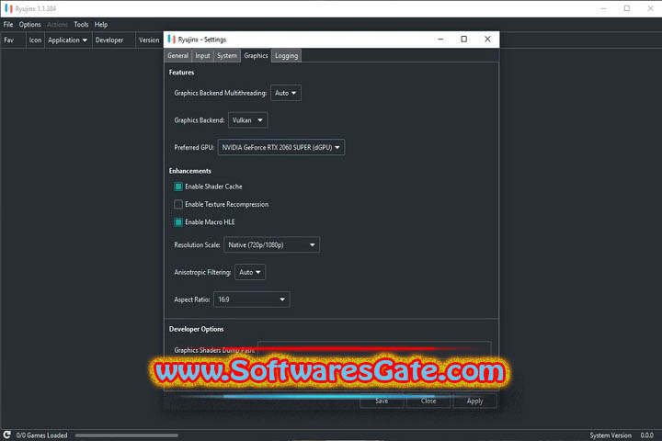Screen dimensions: 662x441
Task: Open the Resolution Scale dropdown
Action: click(x=271, y=244)
